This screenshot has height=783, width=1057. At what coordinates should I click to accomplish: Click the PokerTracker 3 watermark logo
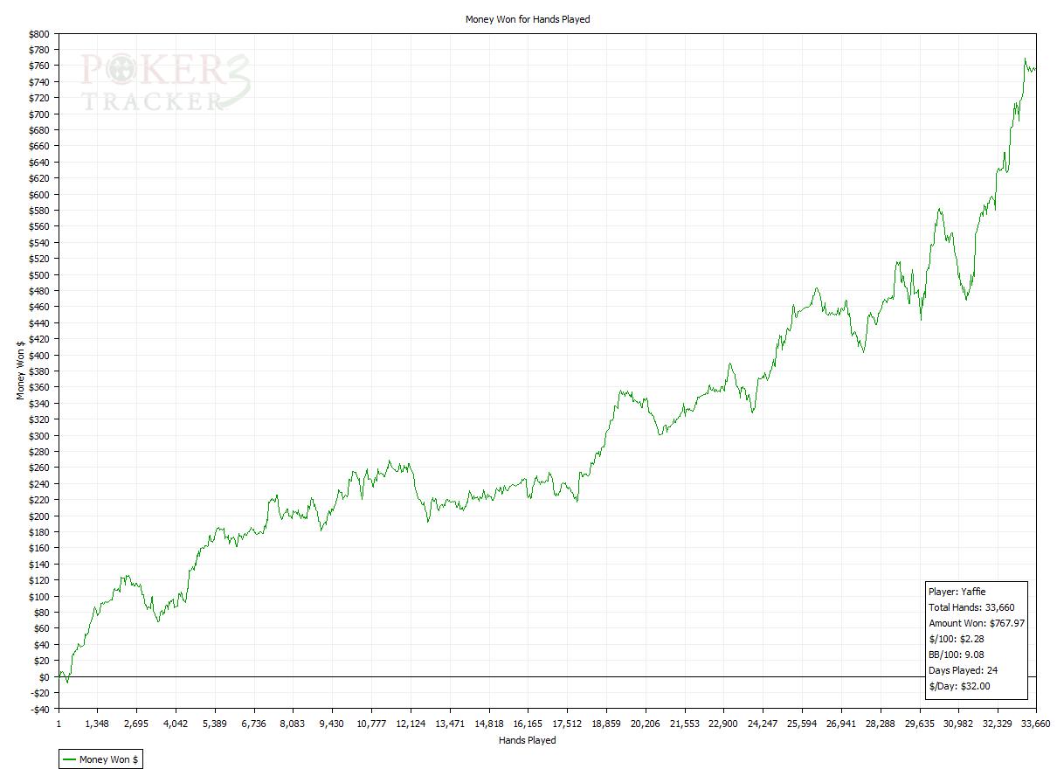[166, 82]
